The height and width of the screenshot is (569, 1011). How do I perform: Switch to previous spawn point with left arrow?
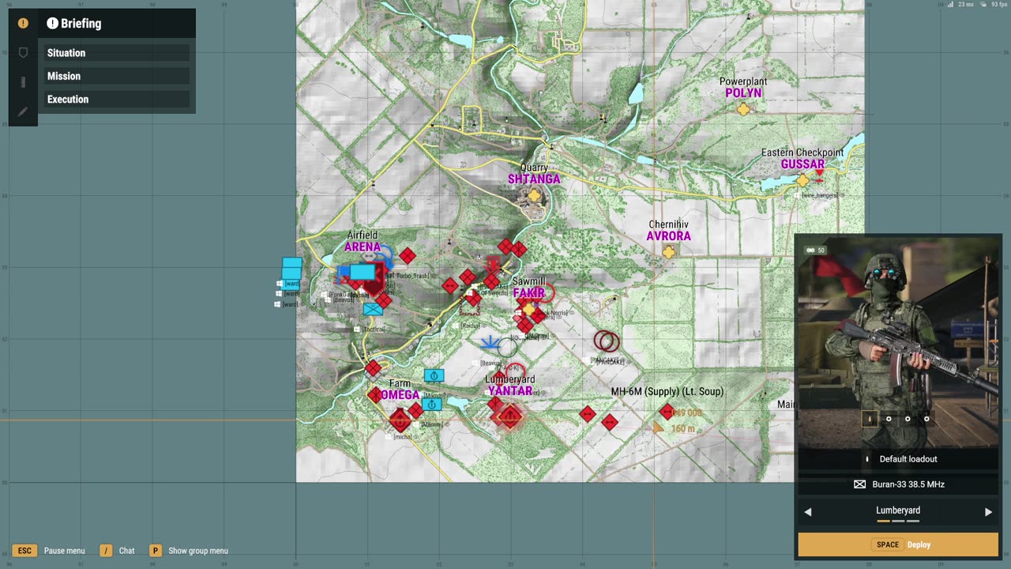808,512
